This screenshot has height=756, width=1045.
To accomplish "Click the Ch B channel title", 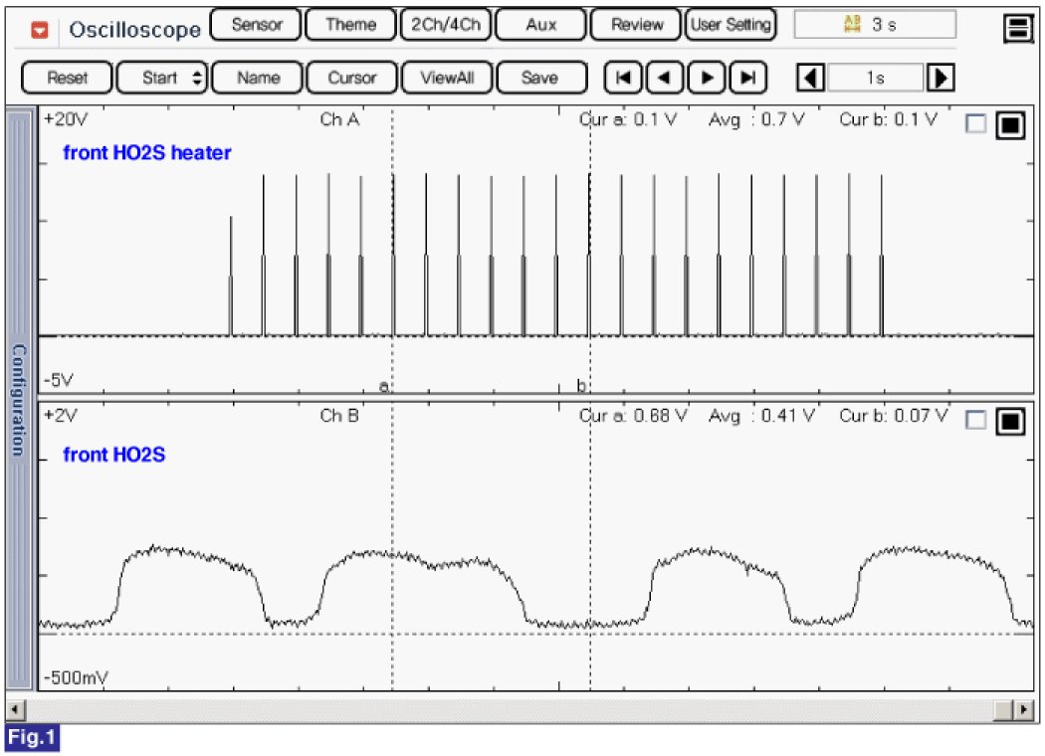I will [339, 416].
